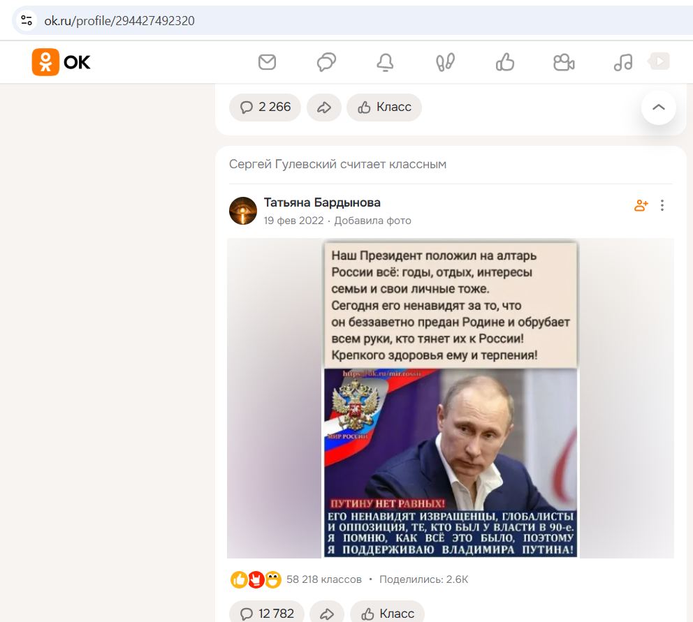Open Татьяна Бардынова profile name link
The height and width of the screenshot is (622, 693).
click(x=322, y=202)
